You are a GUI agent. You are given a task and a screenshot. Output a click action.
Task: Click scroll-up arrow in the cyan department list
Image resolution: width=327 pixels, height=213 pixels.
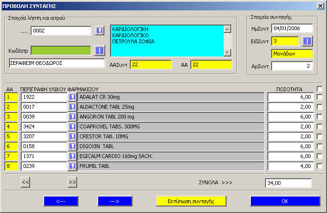click(x=227, y=29)
